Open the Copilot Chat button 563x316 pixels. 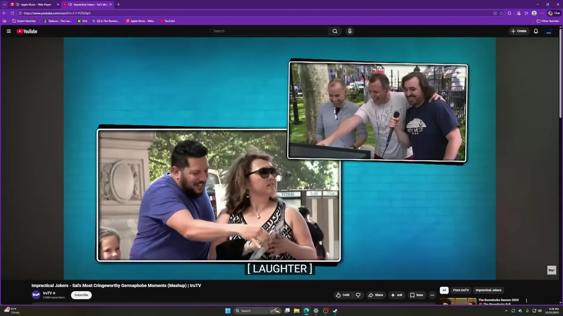(554, 13)
